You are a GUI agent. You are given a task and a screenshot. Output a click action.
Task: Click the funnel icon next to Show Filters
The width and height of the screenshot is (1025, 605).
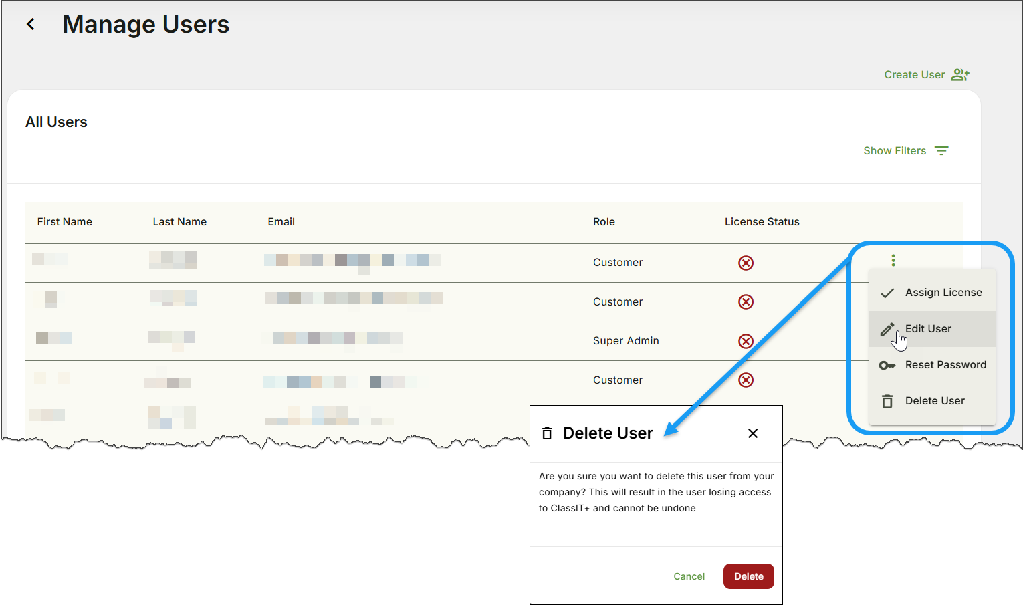tap(942, 150)
